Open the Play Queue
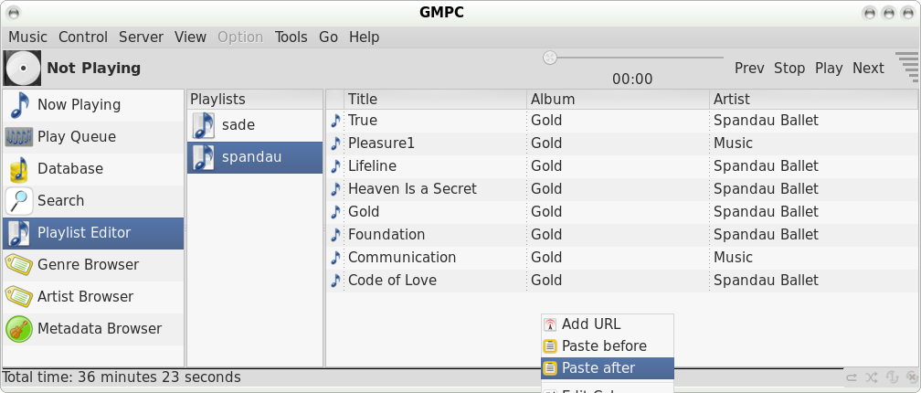The width and height of the screenshot is (921, 393). [76, 137]
